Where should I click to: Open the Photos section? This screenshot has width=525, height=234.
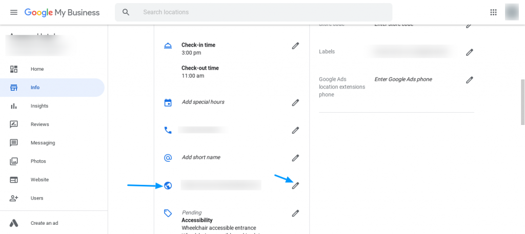pos(38,161)
